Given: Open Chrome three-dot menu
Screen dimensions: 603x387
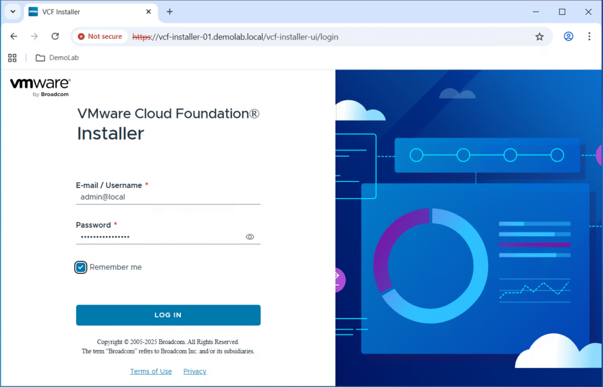Looking at the screenshot, I should (589, 37).
